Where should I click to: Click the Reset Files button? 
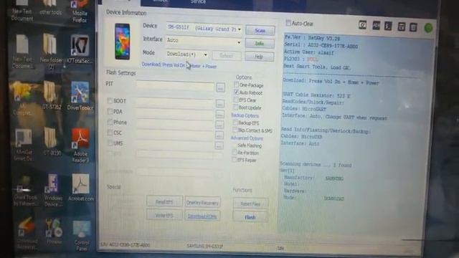coord(250,204)
